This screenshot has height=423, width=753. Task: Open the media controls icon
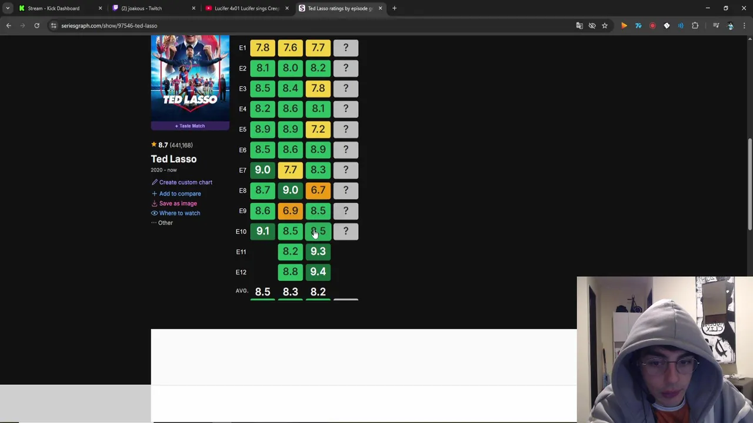click(x=716, y=25)
